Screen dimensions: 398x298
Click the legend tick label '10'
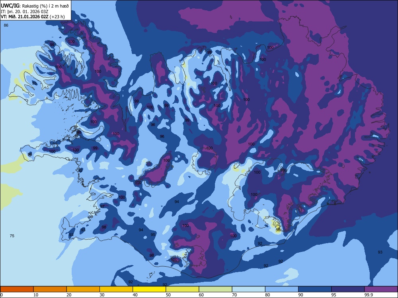click(x=36, y=295)
